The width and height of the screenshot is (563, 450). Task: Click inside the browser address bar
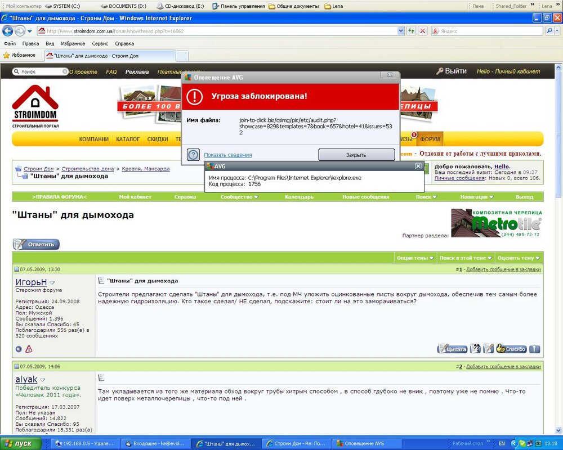point(225,31)
